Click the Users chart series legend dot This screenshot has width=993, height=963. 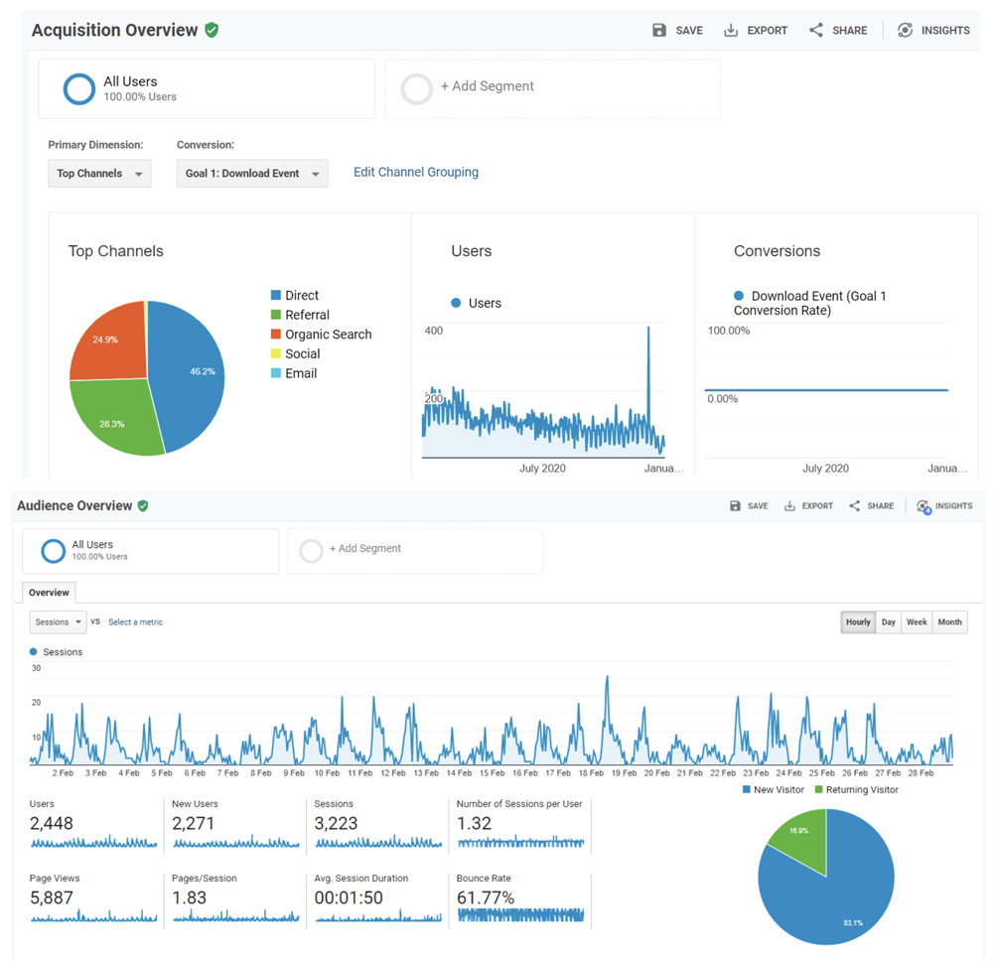[x=456, y=303]
